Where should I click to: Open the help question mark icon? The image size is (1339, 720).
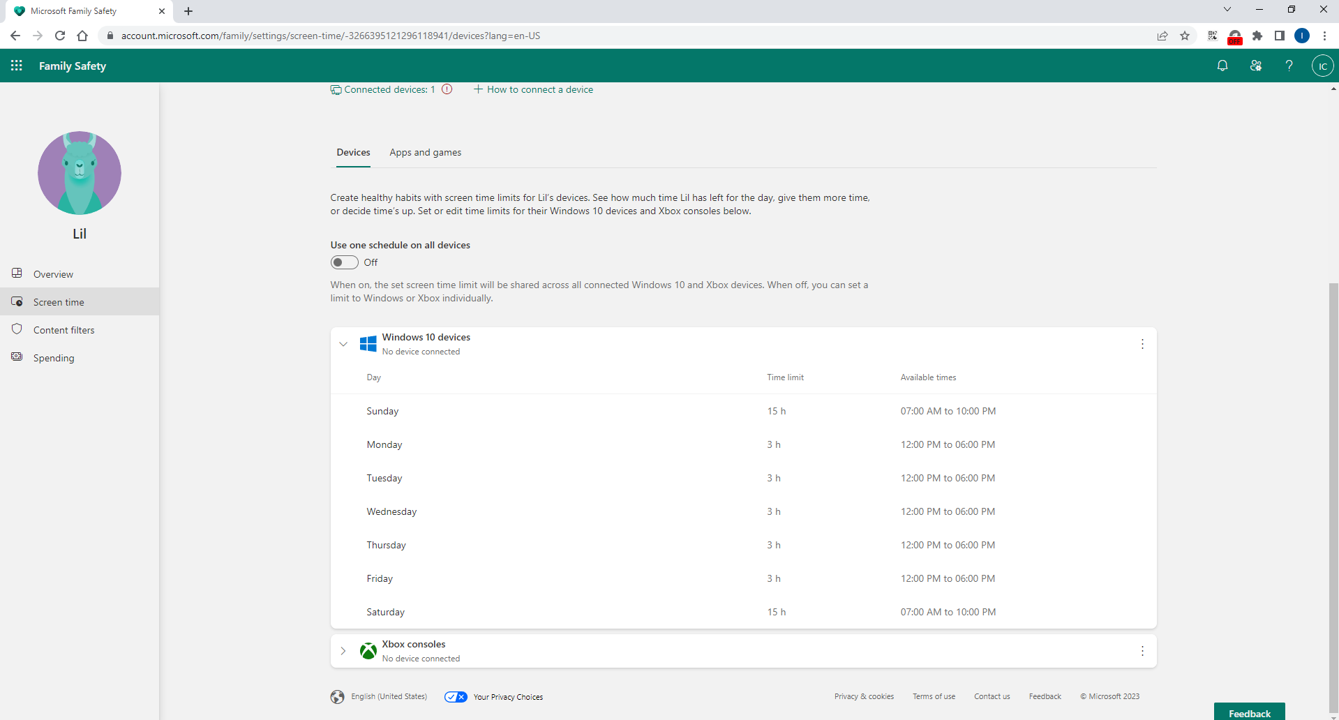1289,66
